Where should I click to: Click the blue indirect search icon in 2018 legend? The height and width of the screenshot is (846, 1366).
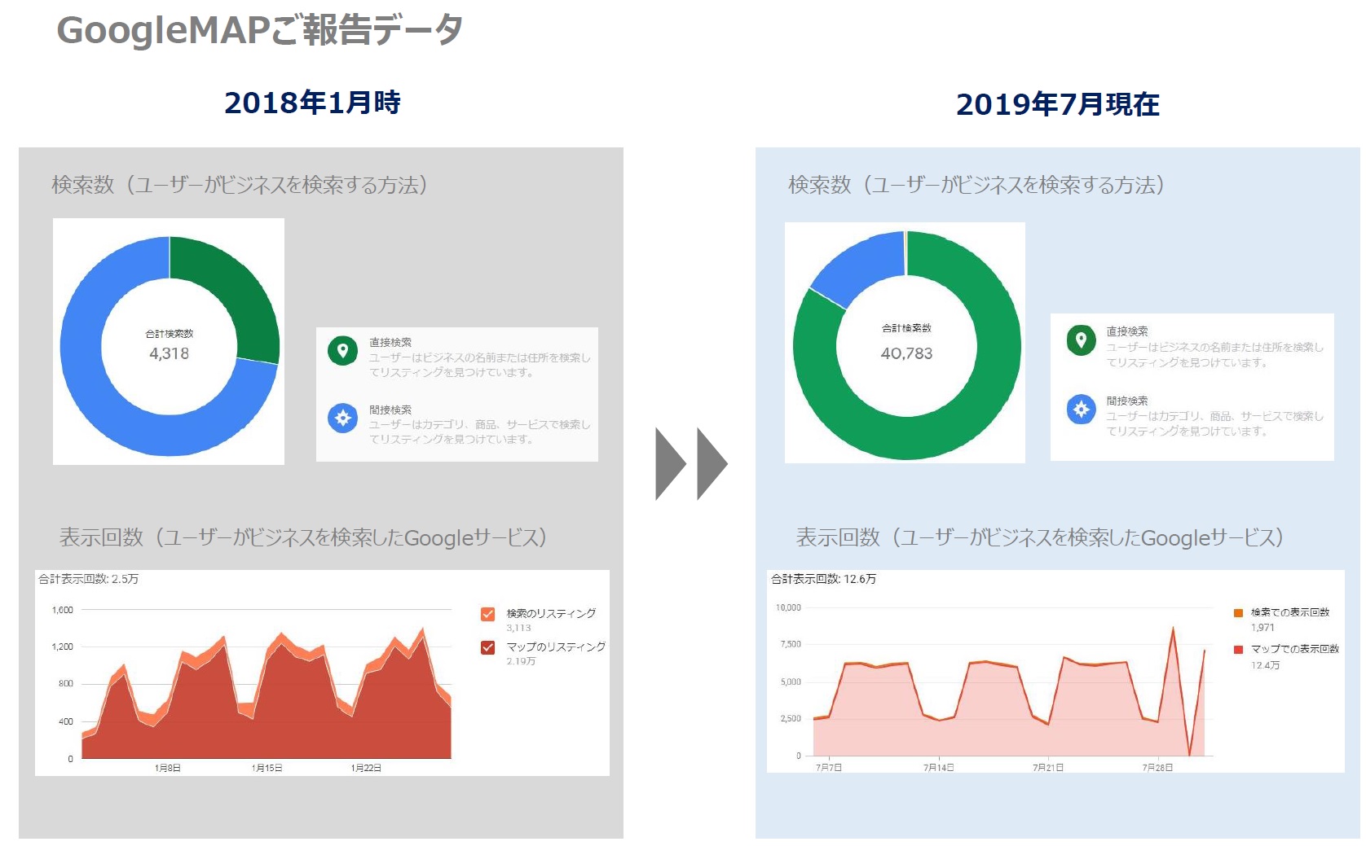[342, 418]
